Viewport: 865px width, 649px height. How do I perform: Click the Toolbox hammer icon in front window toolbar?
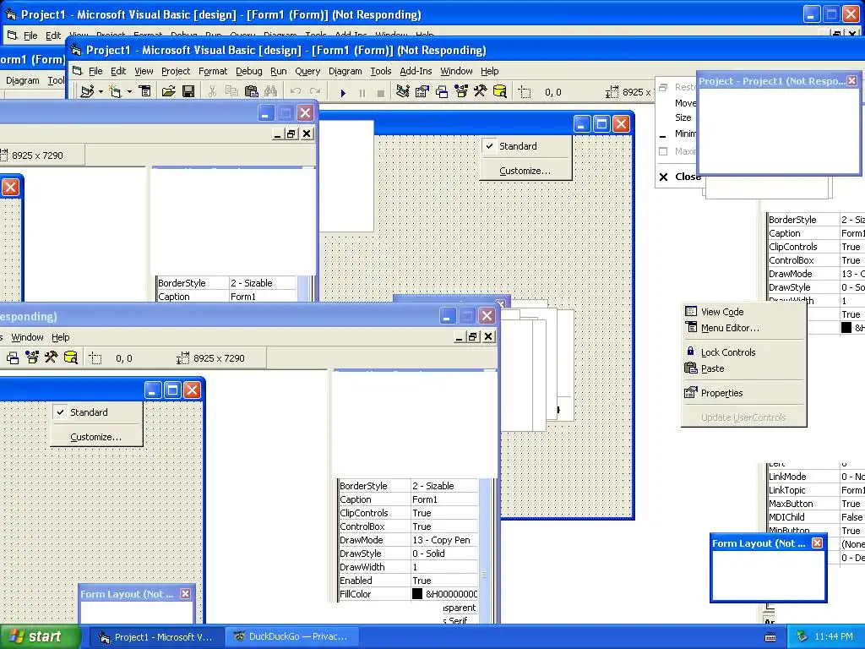click(x=480, y=91)
